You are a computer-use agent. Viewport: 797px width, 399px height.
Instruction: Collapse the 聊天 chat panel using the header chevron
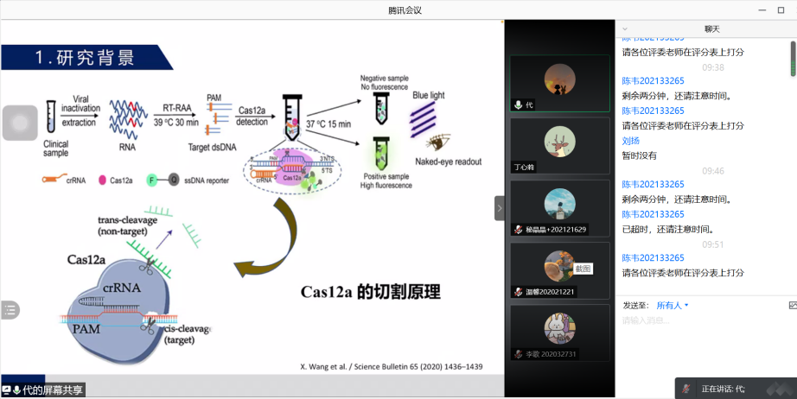click(x=625, y=28)
